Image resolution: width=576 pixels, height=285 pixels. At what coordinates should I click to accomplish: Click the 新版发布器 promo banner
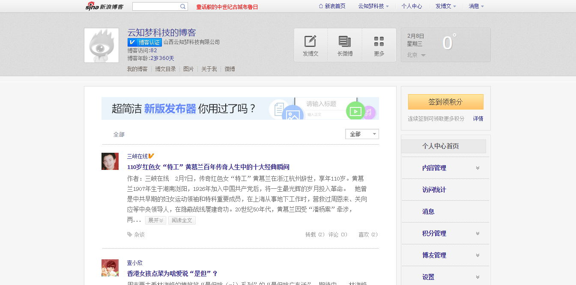pos(240,108)
